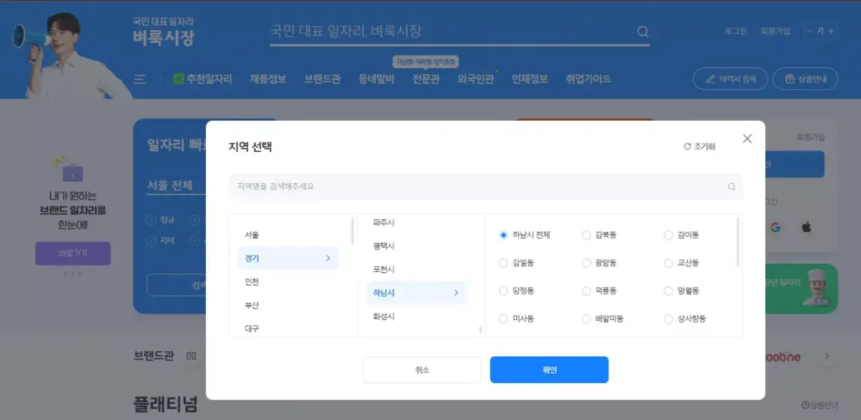Click the district list scrollbar
Image resolution: width=861 pixels, height=420 pixels.
click(737, 242)
